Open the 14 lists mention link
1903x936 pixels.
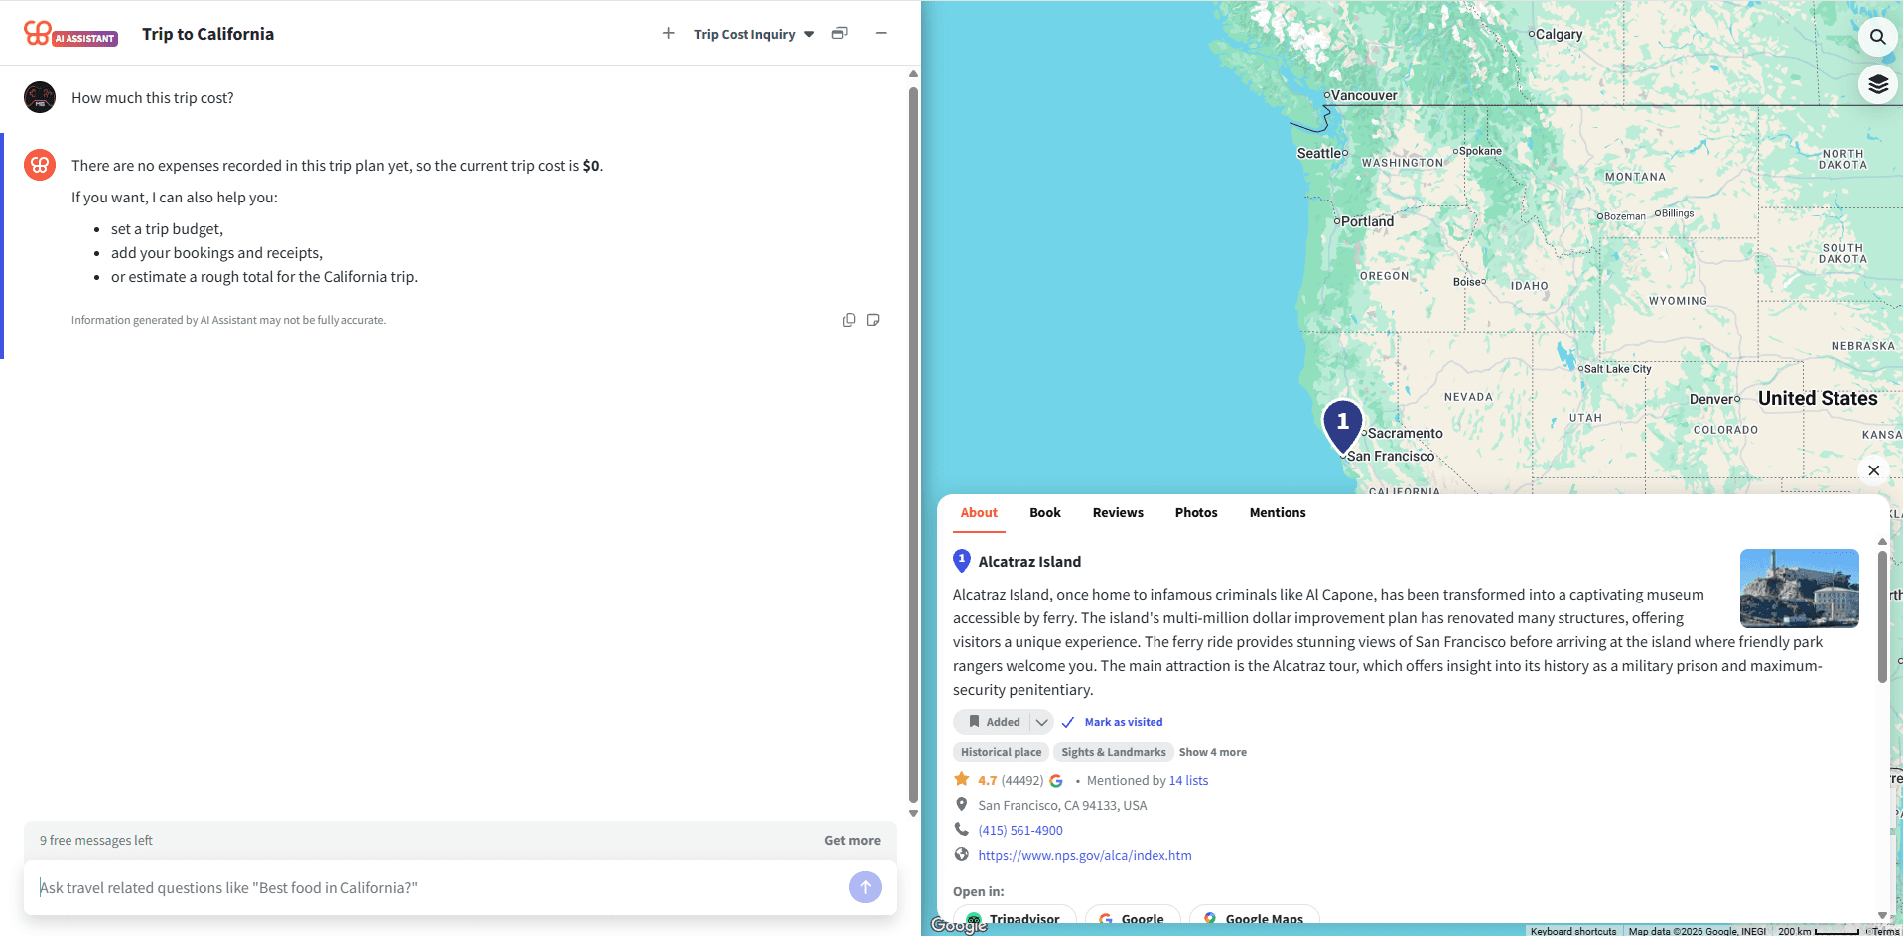tap(1188, 781)
